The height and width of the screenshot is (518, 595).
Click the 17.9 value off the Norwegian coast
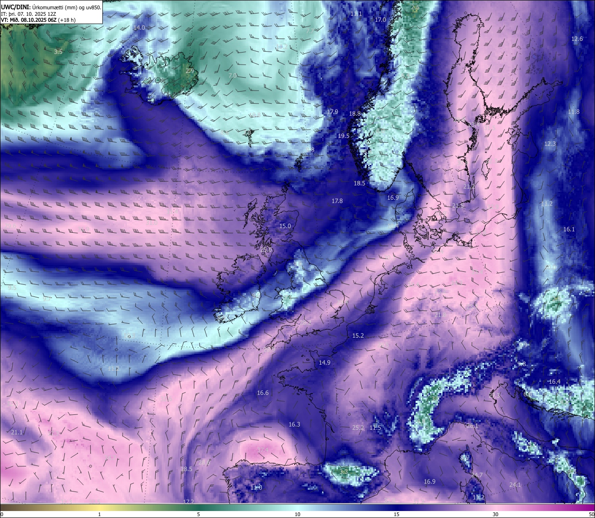332,112
